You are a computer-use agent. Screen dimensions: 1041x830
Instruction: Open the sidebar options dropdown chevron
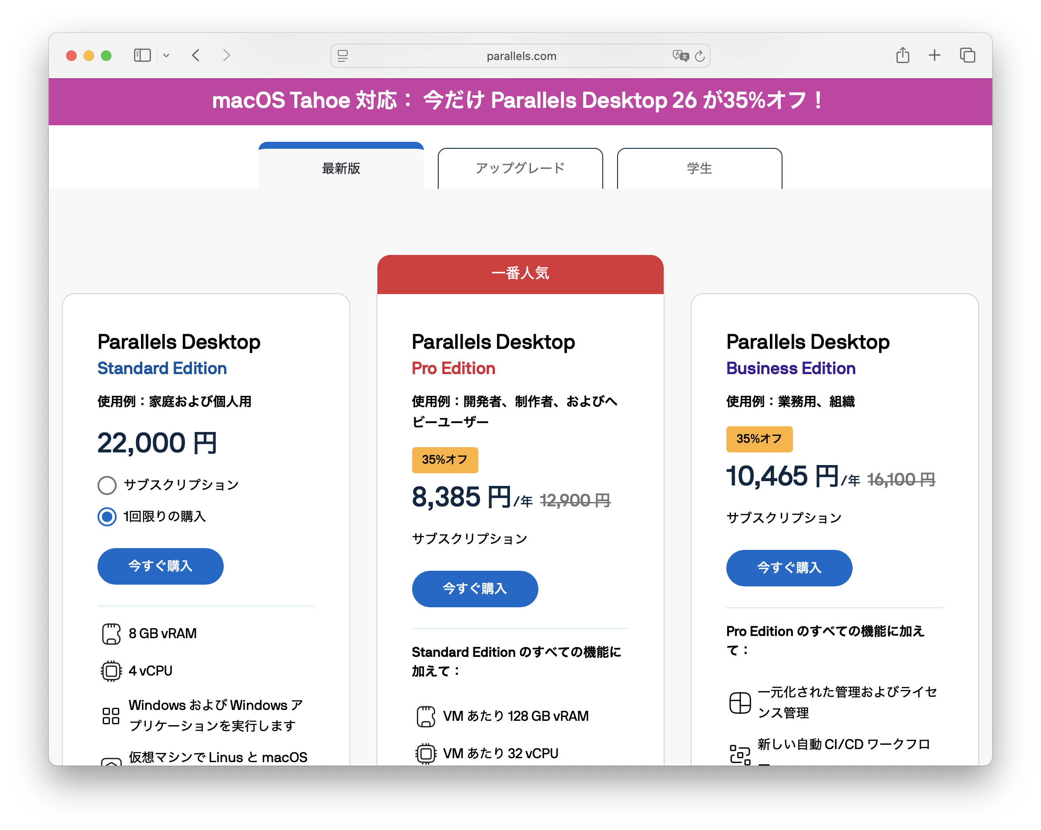(166, 56)
